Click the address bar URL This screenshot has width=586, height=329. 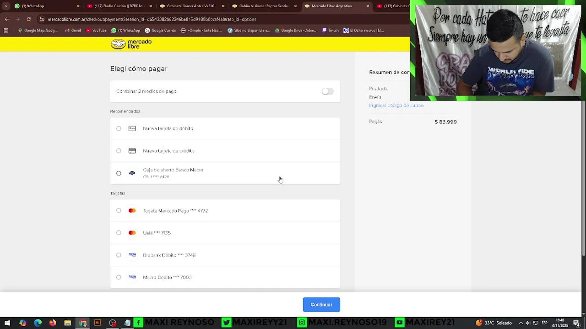click(152, 19)
